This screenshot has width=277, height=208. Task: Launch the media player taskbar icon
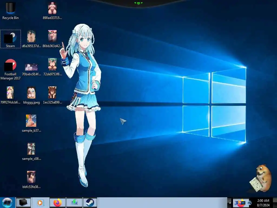pos(40,203)
